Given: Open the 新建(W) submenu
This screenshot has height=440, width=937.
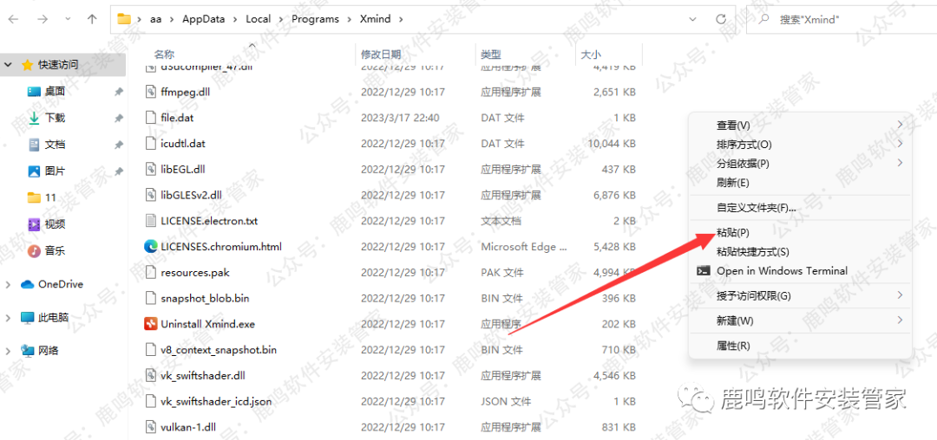Looking at the screenshot, I should [735, 320].
